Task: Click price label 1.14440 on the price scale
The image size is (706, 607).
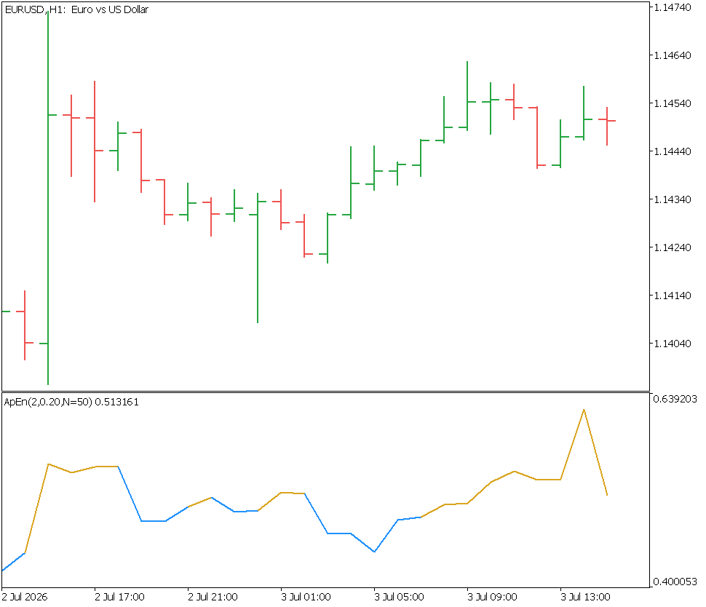Action: coord(673,151)
